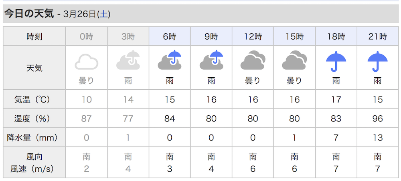Click the cloudy icon at 12時
Image resolution: width=401 pixels, height=181 pixels.
click(x=253, y=60)
